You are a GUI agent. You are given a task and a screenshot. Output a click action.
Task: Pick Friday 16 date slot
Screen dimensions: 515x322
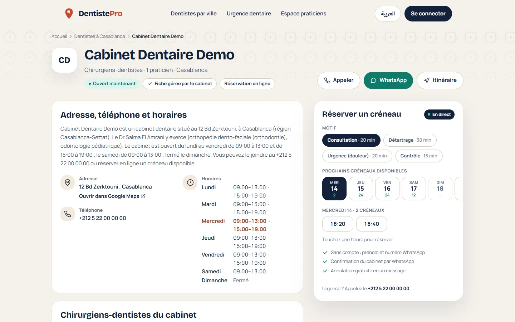pos(387,189)
